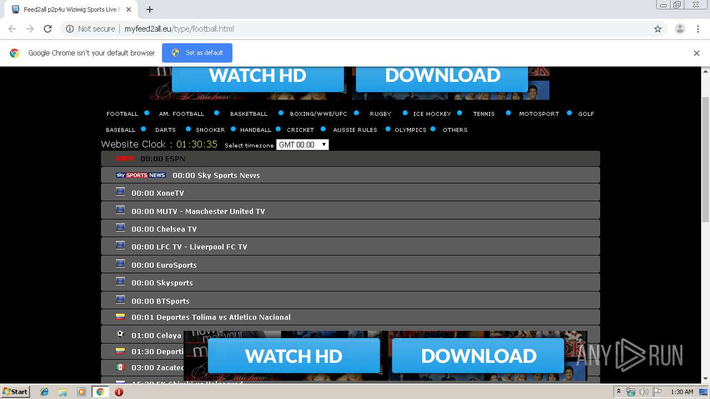Viewport: 710px width, 399px height.
Task: Dismiss the default browser notification bar
Action: 697,53
